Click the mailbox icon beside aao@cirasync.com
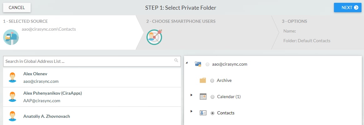Screen dimensions: 364x125 (x=198, y=64)
